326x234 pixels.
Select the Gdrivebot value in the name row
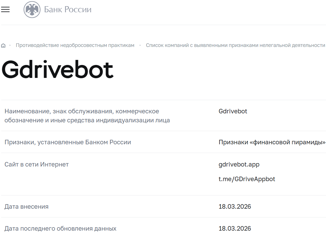coord(233,111)
